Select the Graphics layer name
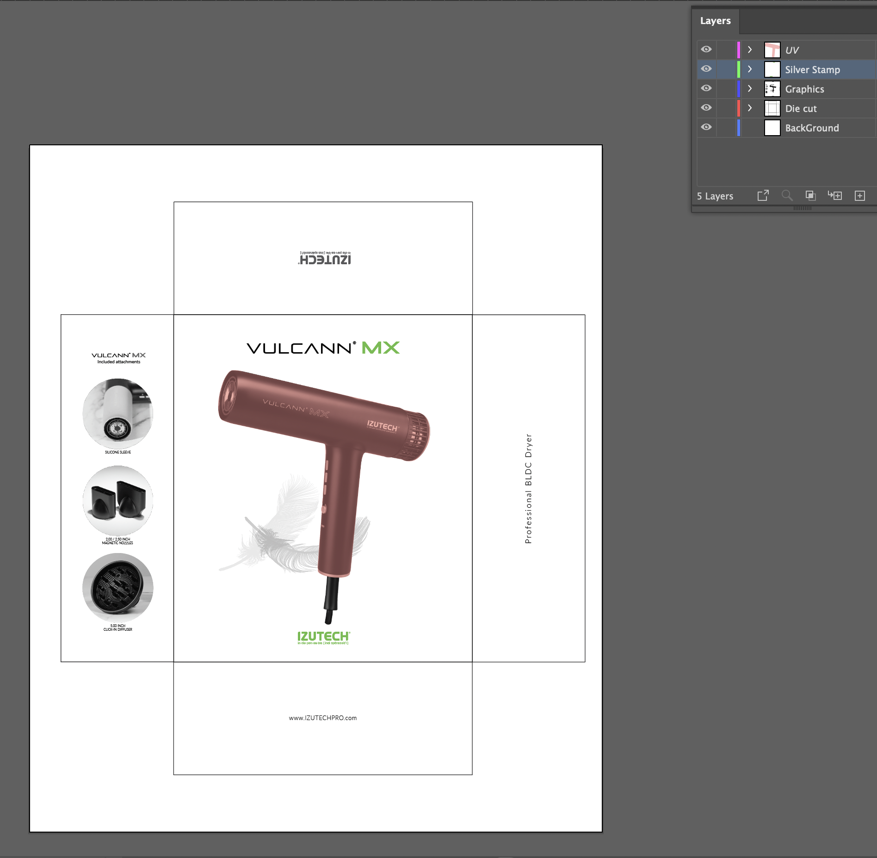 [804, 89]
